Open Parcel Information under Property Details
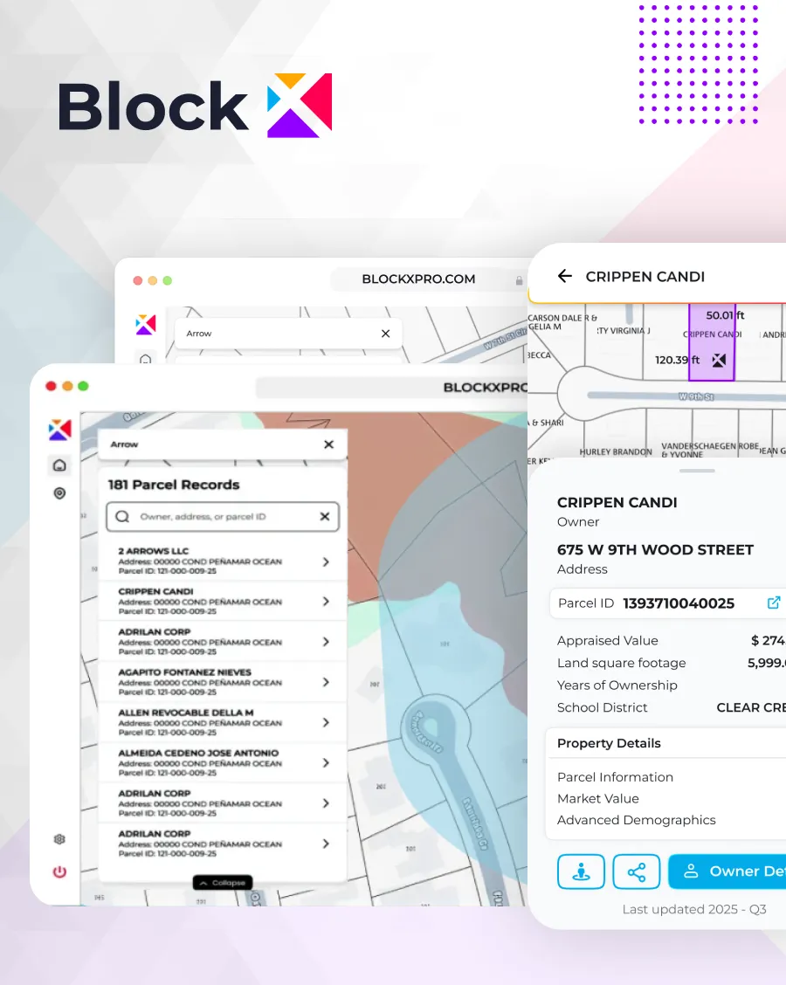 (615, 777)
